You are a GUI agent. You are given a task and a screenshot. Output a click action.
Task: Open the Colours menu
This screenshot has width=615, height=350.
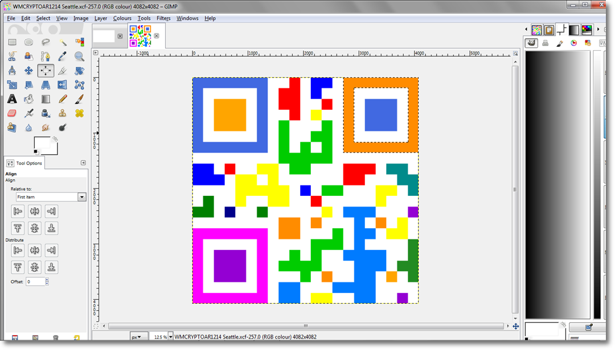pos(122,18)
